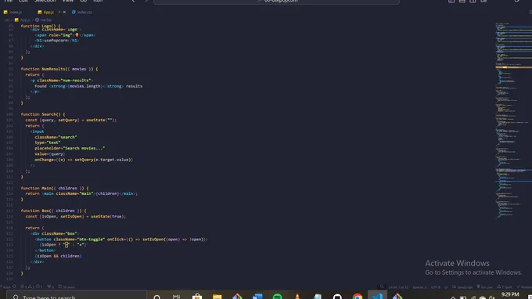532x299 pixels.
Task: Toggle the secondary sidebar layout icon
Action: tap(473, 2)
